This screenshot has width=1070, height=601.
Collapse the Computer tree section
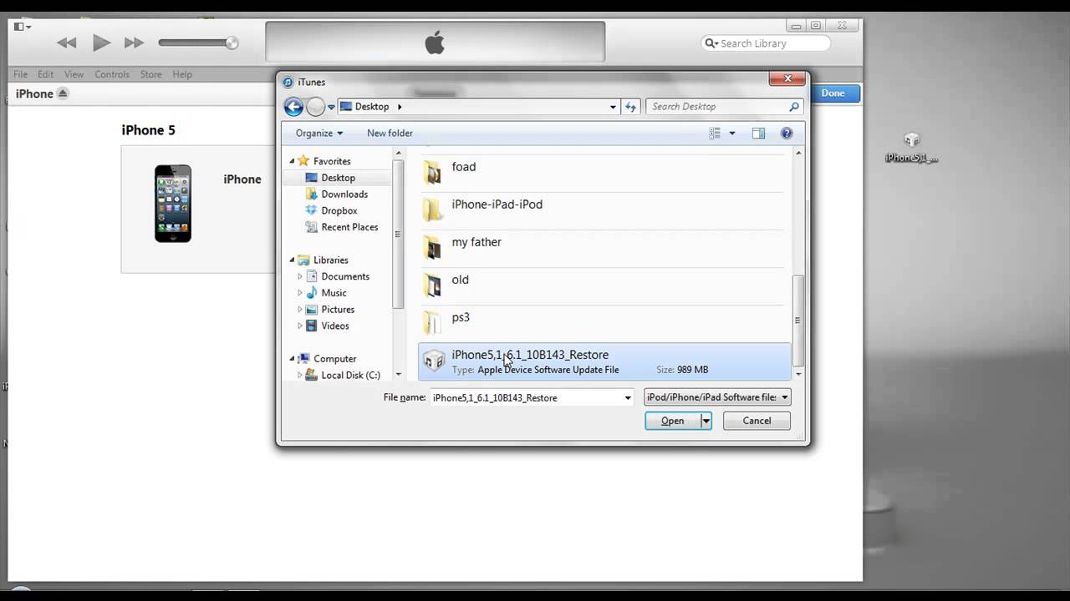tap(293, 359)
